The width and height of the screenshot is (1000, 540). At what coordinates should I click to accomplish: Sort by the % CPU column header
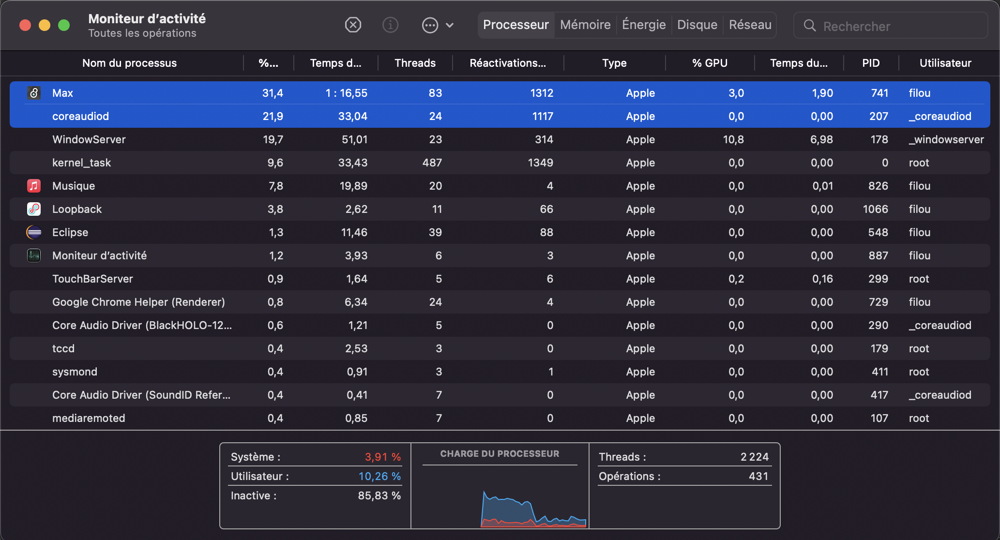268,63
